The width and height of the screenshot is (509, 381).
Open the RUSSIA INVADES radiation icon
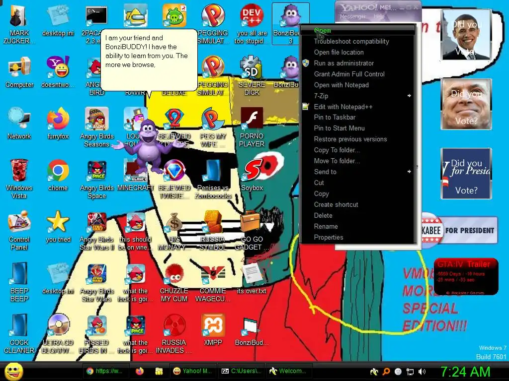pyautogui.click(x=174, y=334)
